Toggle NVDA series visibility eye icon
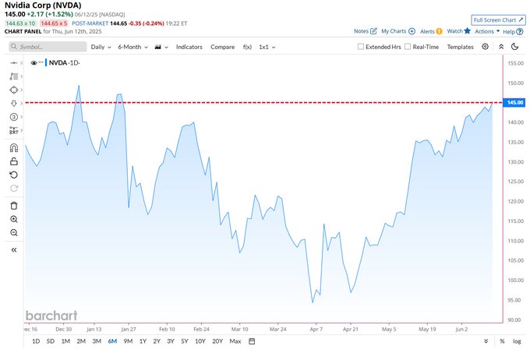 pos(34,63)
